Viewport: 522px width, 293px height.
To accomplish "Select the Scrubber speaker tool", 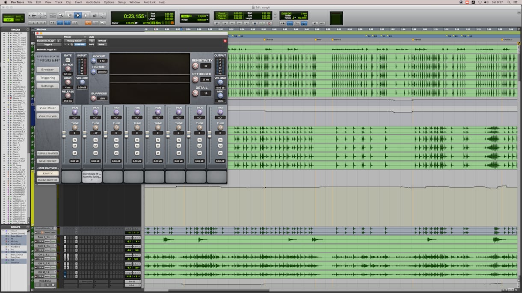I will point(94,15).
